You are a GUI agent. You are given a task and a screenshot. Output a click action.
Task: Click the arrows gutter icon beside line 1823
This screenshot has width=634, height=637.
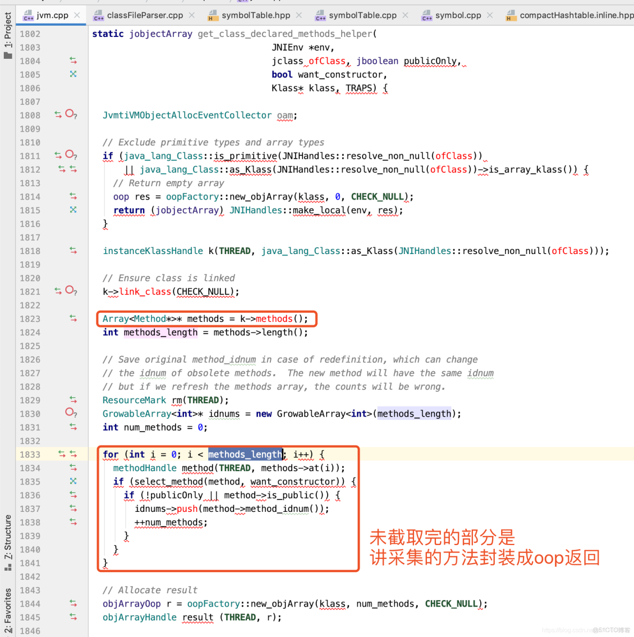(73, 318)
